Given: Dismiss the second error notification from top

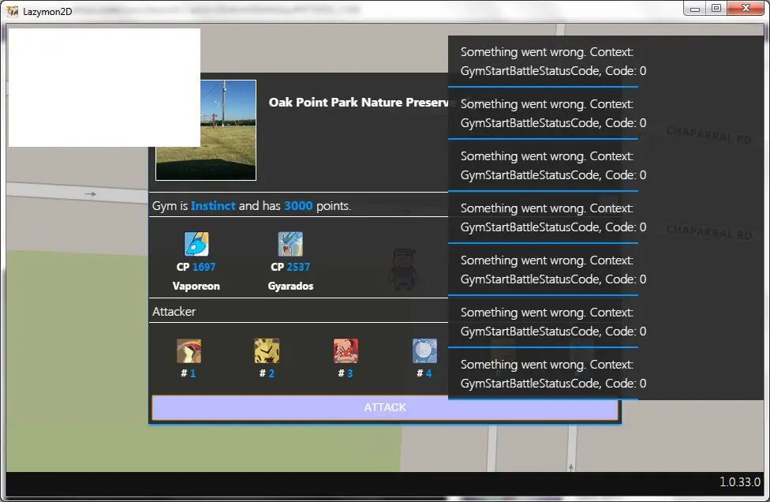Looking at the screenshot, I should pos(552,114).
